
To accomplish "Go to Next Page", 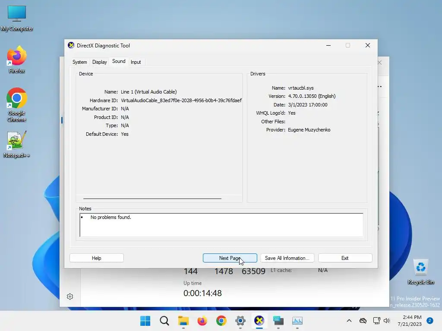I will (x=230, y=258).
